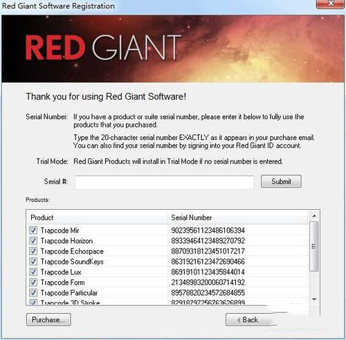Viewport: 346px width, 340px height.
Task: Select the Trapcode Form serial number row
Action: point(168,283)
